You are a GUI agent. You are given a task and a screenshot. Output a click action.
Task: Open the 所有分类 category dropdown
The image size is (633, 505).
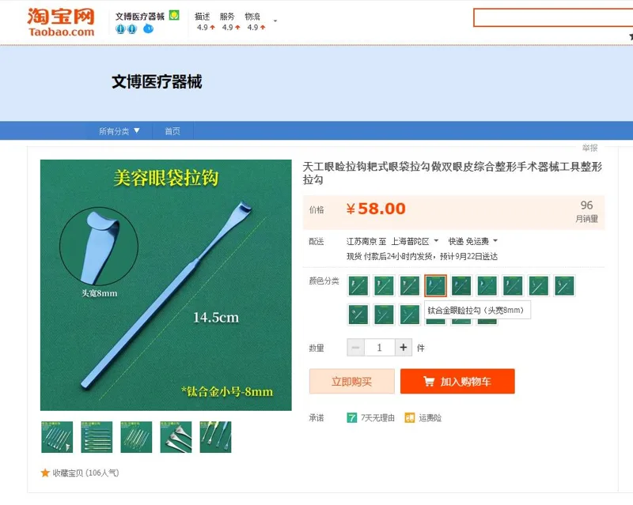(x=119, y=130)
